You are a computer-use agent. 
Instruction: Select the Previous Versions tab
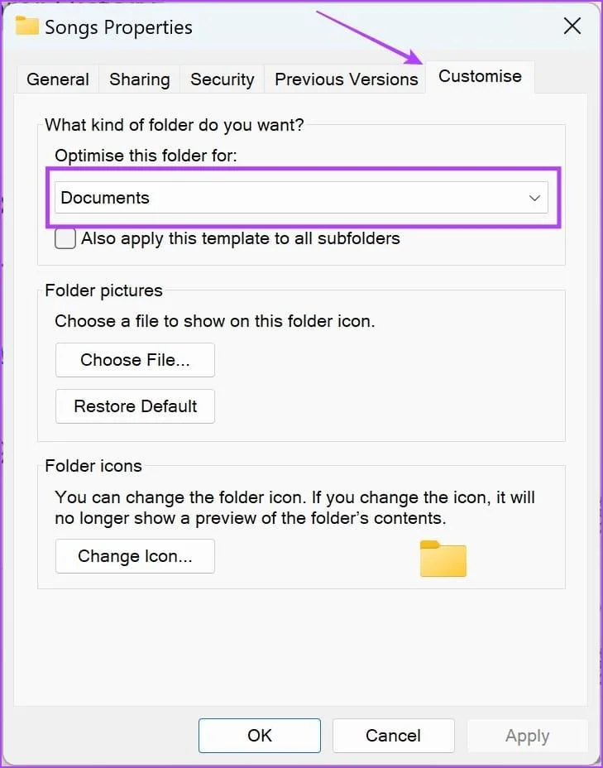(346, 79)
